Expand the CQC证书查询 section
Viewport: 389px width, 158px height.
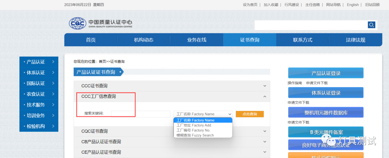click(265, 131)
